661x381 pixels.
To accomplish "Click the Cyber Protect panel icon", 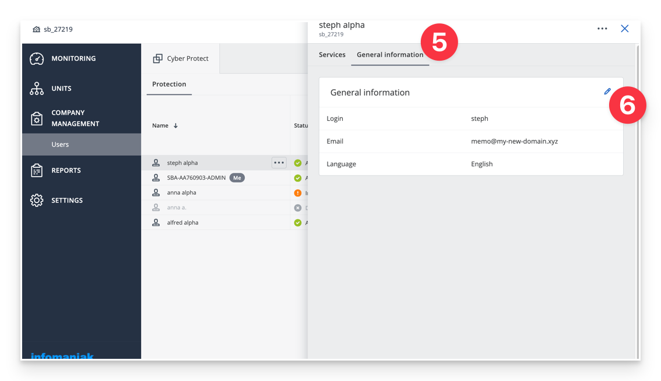I will (x=157, y=58).
